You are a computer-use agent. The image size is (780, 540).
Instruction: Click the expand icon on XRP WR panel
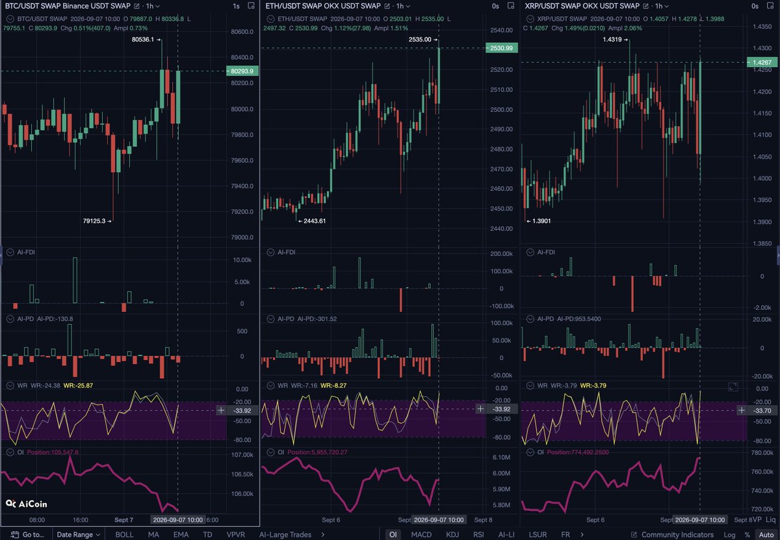tap(733, 387)
